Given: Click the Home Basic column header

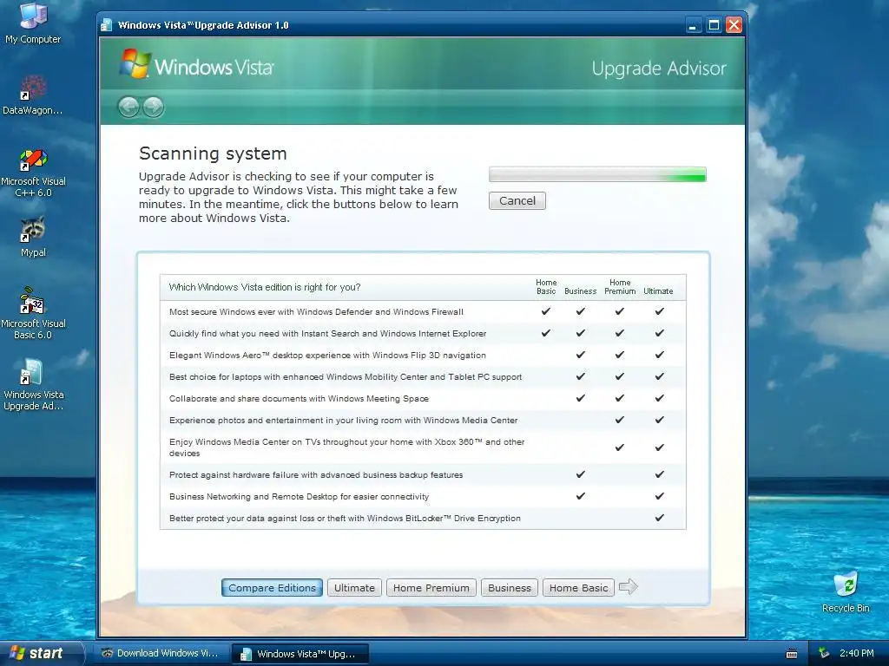Looking at the screenshot, I should tap(546, 286).
